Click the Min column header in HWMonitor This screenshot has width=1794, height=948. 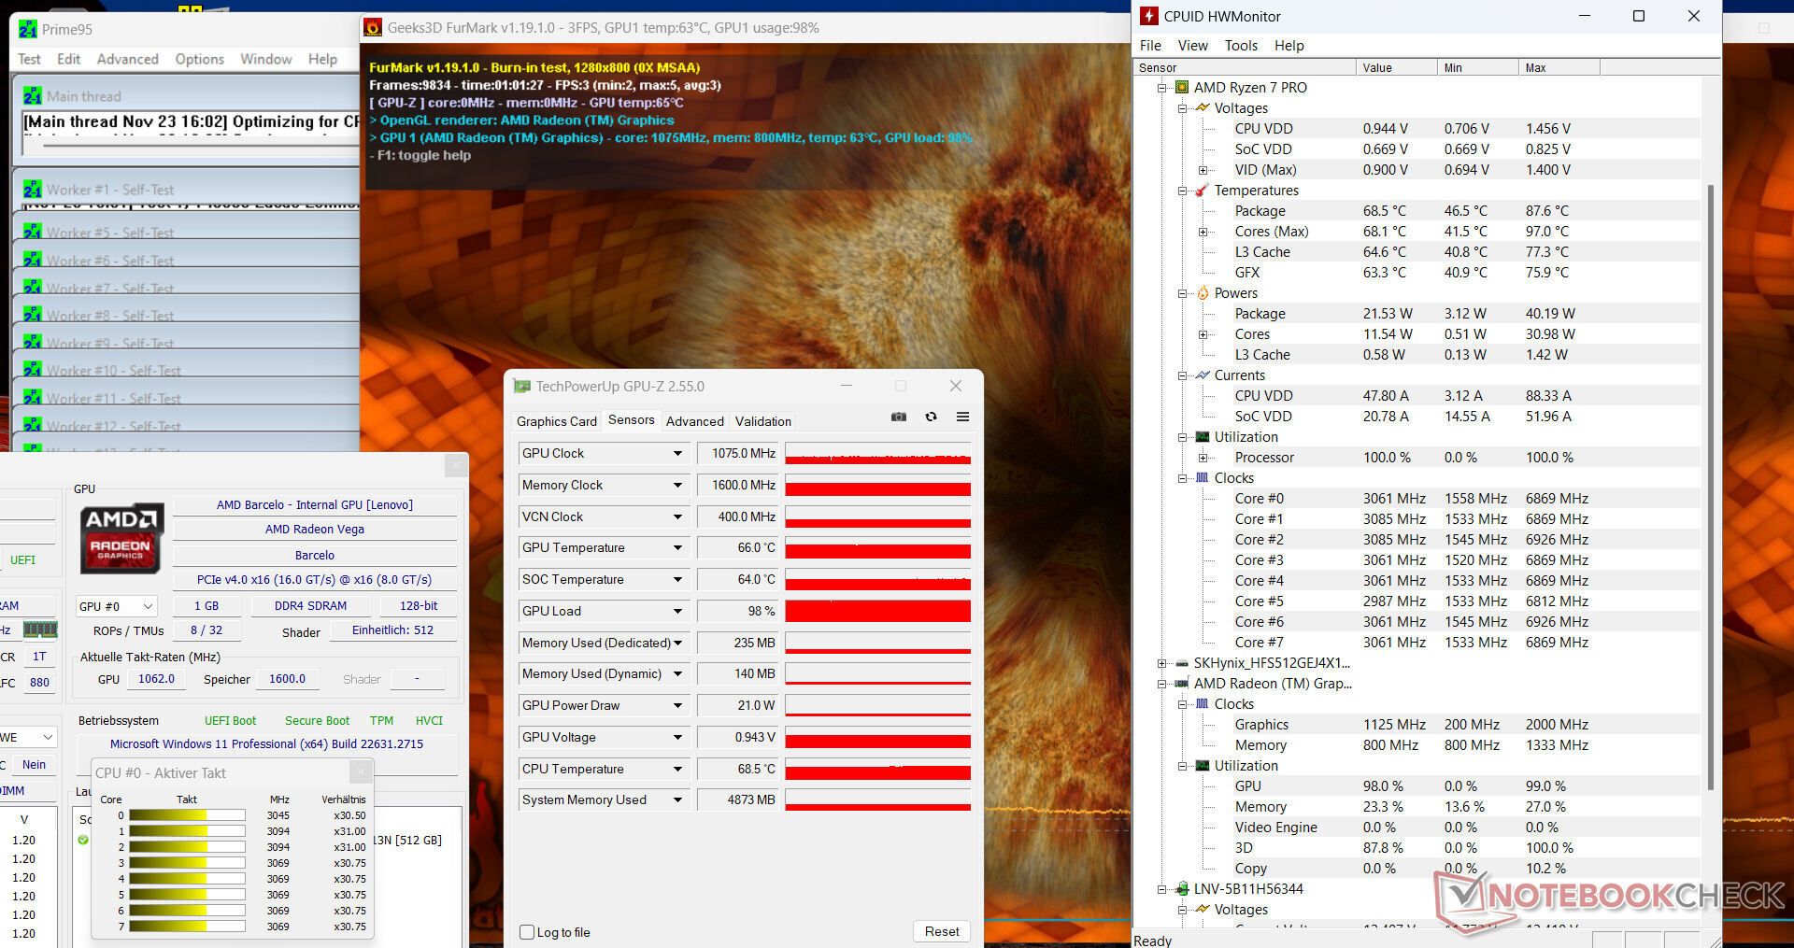click(1477, 67)
